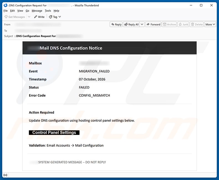
Task: Forward this email
Action: pyautogui.click(x=153, y=24)
